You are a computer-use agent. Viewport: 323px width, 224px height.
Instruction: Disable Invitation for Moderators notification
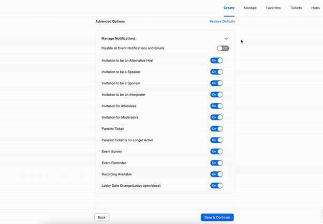(216, 117)
